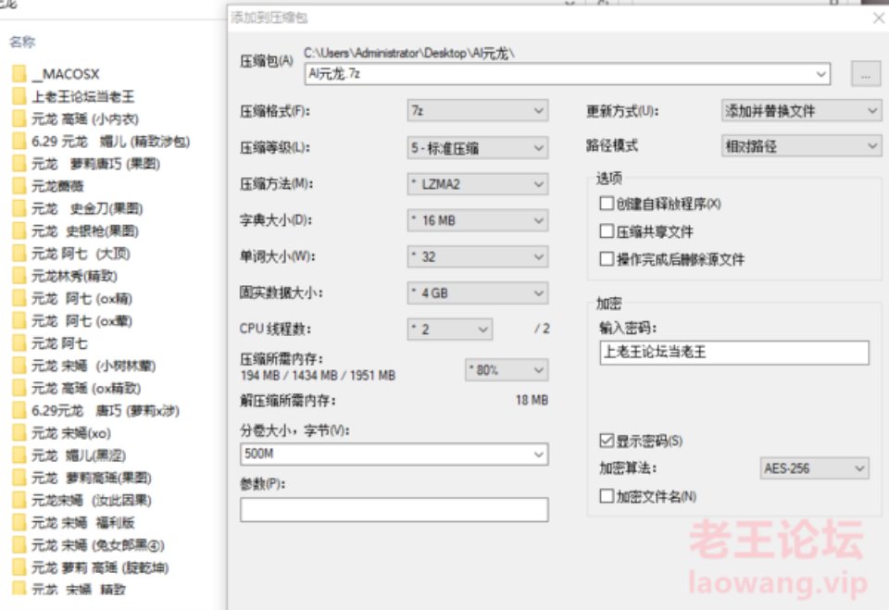Expand the 单词大小 32 dropdown
Viewport: 889px width, 610px height.
click(478, 256)
